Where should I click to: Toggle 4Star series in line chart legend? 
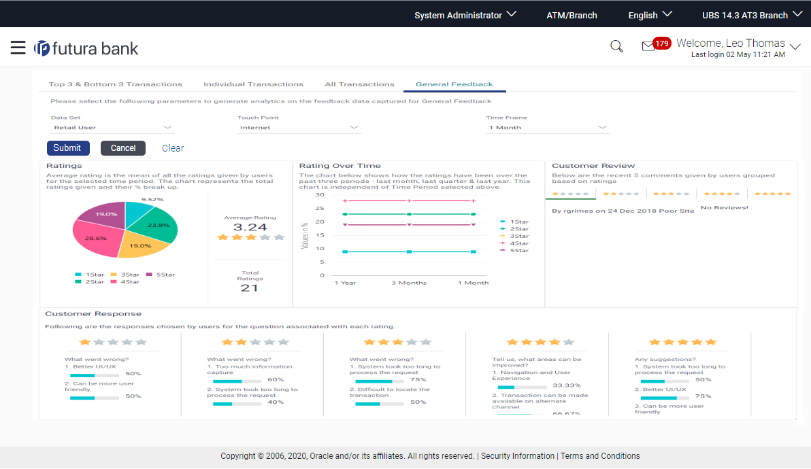click(514, 243)
